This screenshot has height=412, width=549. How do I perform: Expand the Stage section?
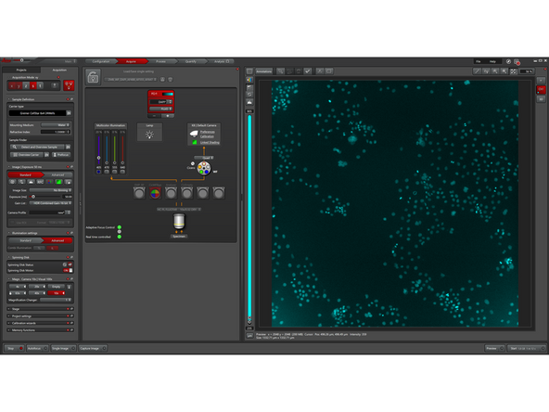point(40,309)
